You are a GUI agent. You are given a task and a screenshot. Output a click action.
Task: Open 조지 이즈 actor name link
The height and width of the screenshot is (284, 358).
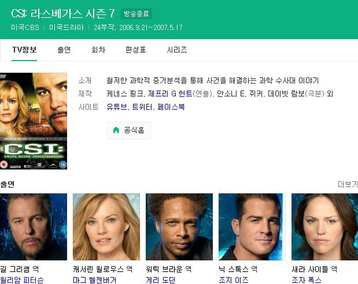pos(233,280)
